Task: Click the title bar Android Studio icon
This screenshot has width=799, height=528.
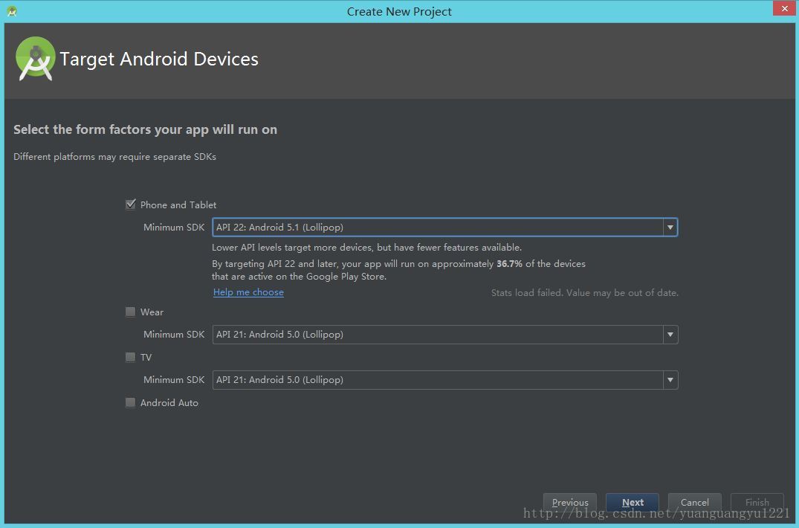Action: [x=12, y=11]
